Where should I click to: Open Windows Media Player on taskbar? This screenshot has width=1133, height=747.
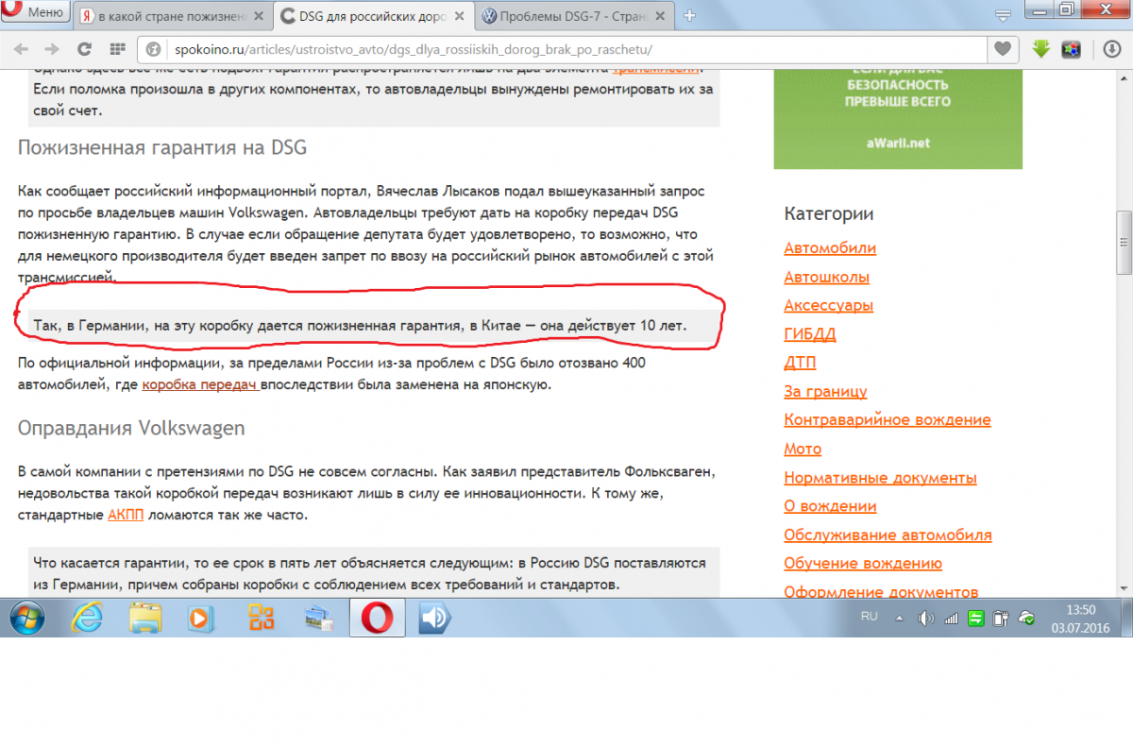[202, 618]
